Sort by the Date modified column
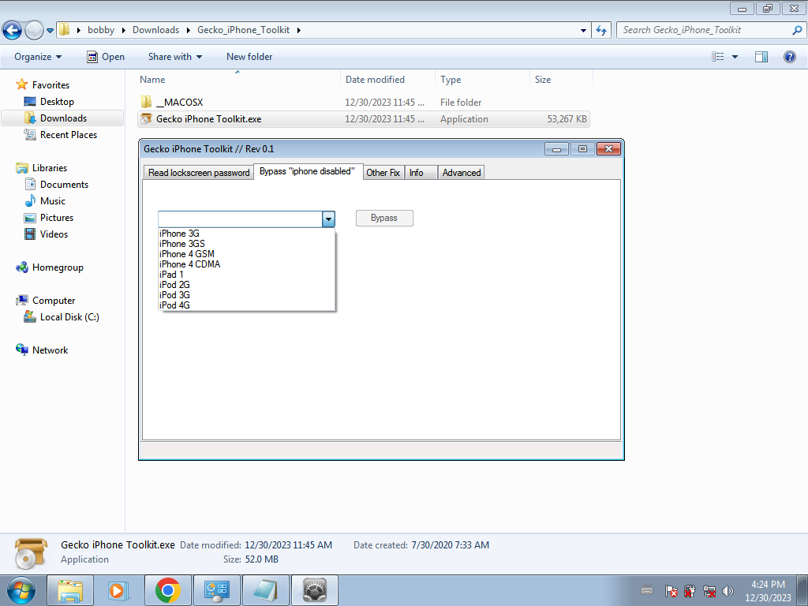808x606 pixels. [387, 80]
